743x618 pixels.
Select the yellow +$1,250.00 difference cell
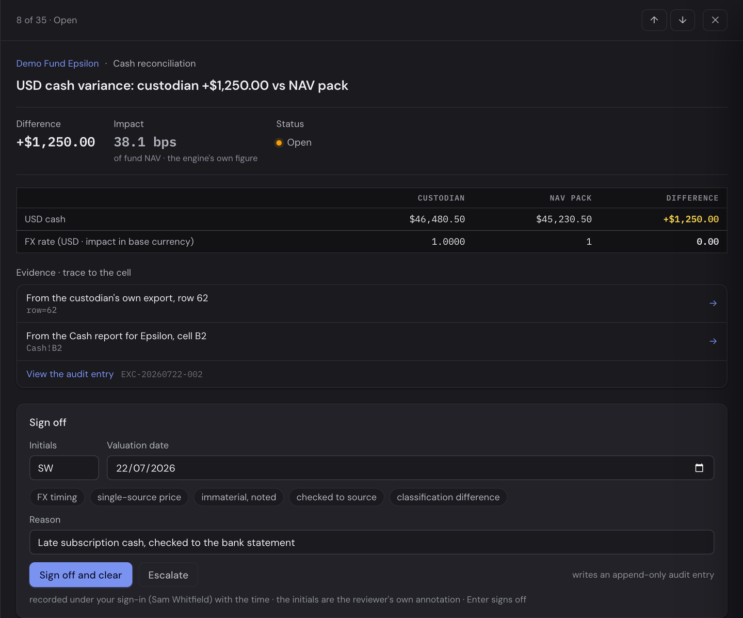(x=691, y=219)
